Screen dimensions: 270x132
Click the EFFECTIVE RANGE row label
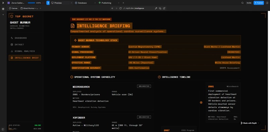(81, 63)
